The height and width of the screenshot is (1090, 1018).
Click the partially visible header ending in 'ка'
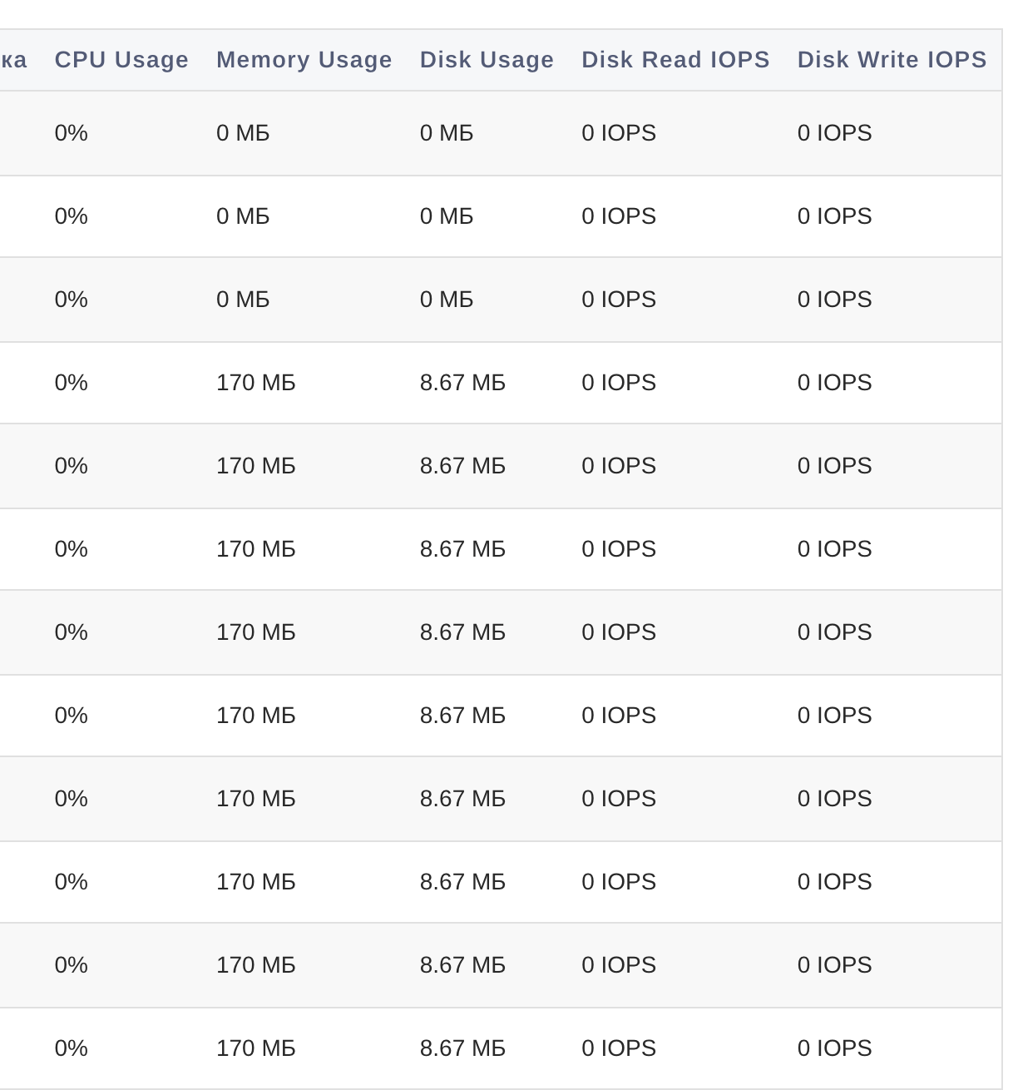pos(14,60)
